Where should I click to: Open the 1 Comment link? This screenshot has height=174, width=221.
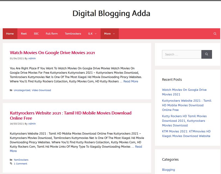tap(20, 164)
